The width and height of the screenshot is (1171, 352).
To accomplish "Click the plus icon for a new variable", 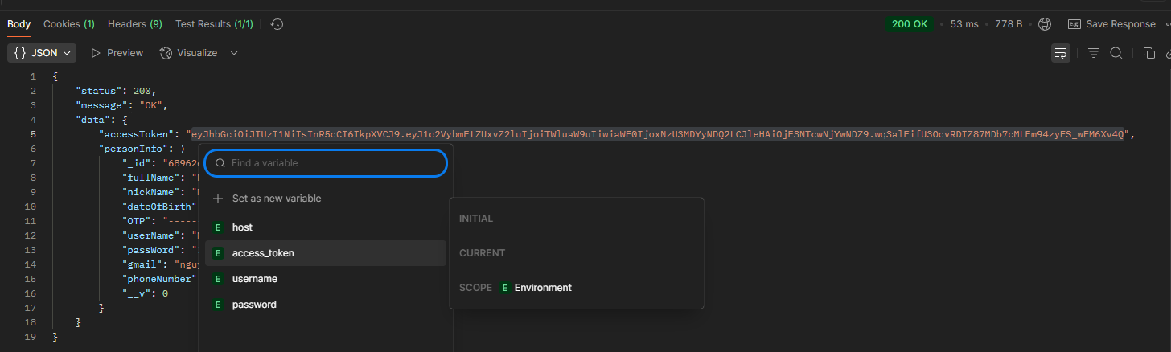I will point(218,199).
